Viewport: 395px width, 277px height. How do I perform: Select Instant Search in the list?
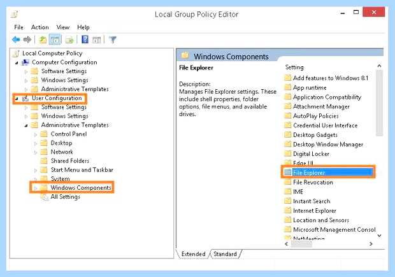312,201
